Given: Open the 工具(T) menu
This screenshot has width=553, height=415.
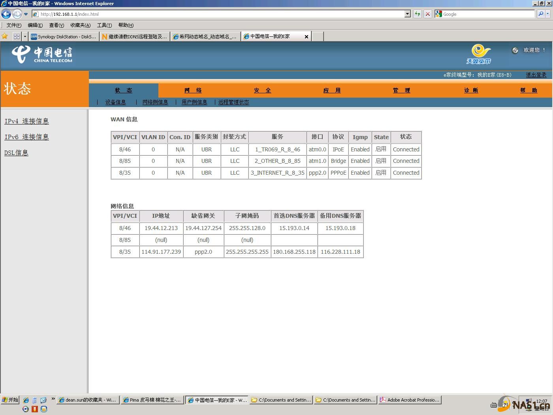Looking at the screenshot, I should click(105, 25).
